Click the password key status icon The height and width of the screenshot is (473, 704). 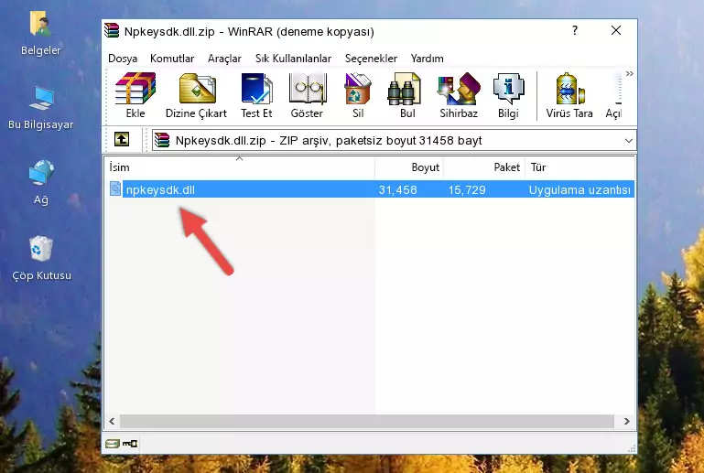pos(130,444)
